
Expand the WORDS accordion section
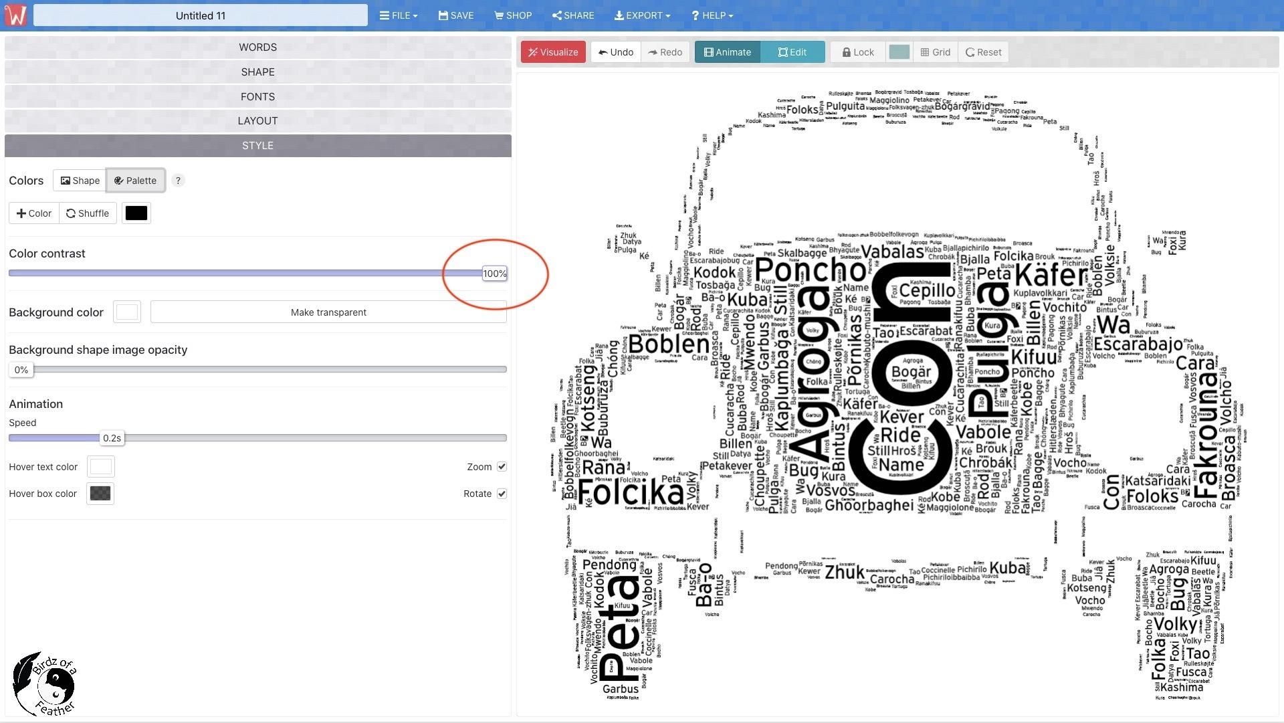258,47
